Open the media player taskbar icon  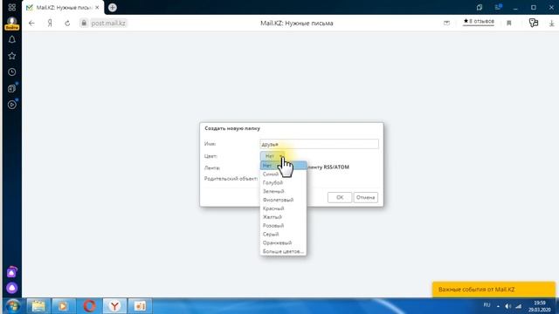click(x=64, y=306)
